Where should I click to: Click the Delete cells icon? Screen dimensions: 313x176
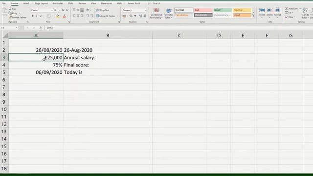tap(269, 10)
